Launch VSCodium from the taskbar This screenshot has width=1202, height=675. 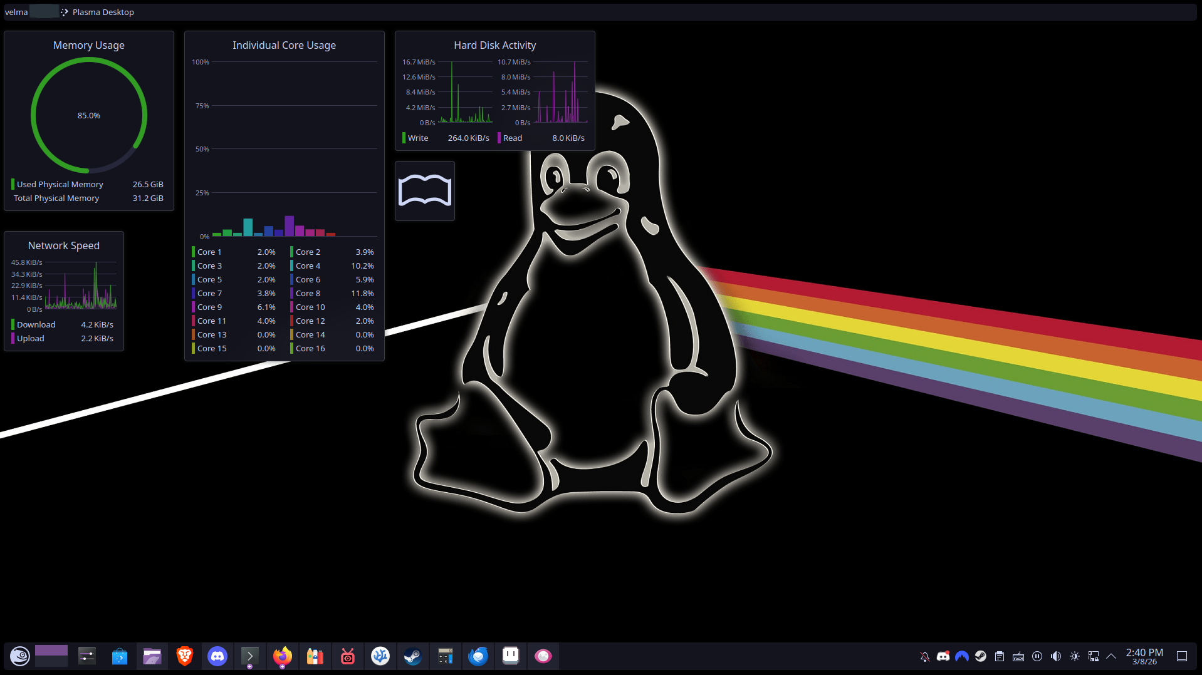tap(380, 656)
